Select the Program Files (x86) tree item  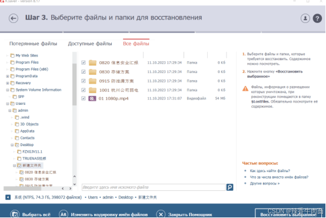click(x=32, y=69)
